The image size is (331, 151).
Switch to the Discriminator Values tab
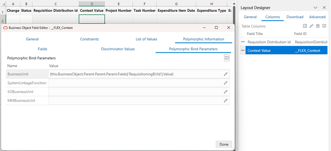pyautogui.click(x=118, y=49)
